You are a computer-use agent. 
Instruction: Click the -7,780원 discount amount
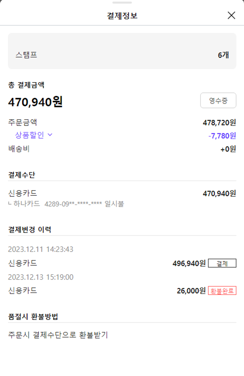[222, 136]
